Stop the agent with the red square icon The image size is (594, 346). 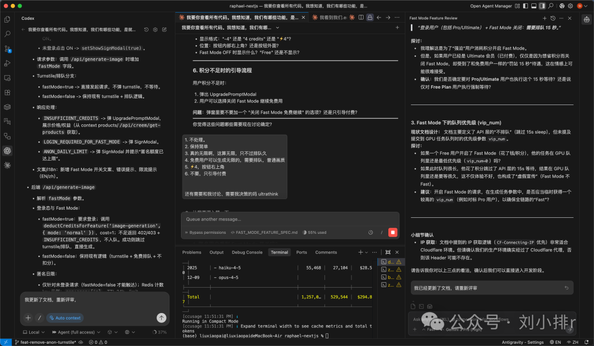pyautogui.click(x=393, y=232)
